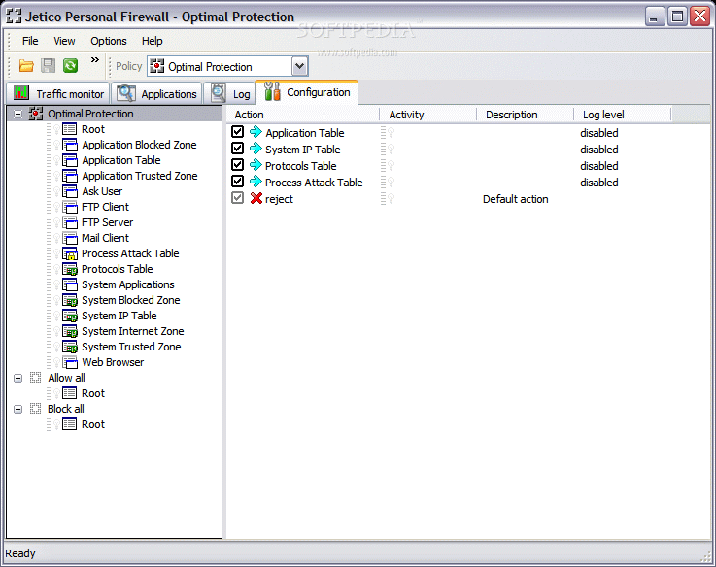
Task: Click the open folder toolbar icon
Action: pyautogui.click(x=26, y=66)
